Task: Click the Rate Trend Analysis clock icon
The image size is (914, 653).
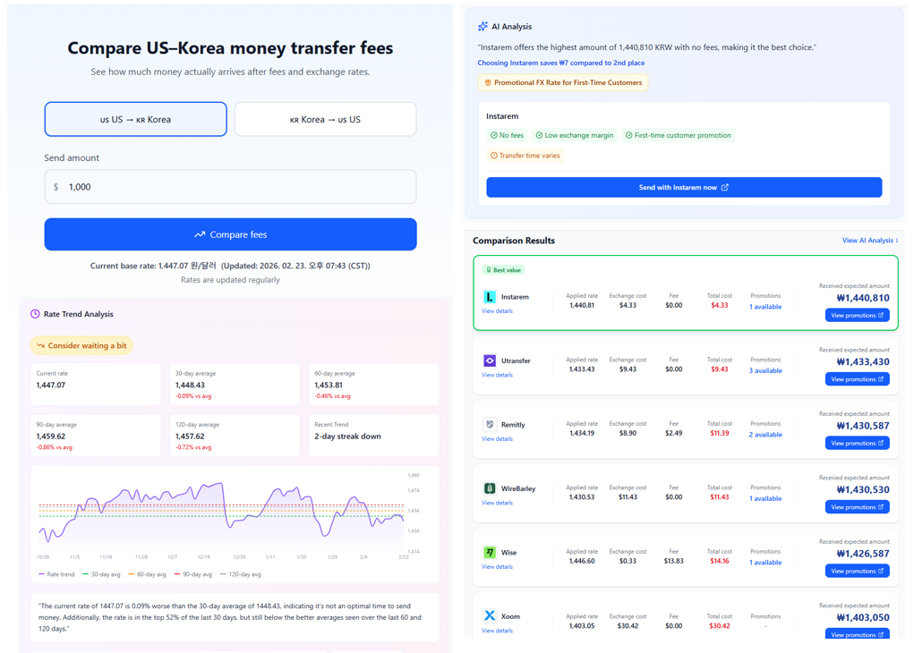Action: (x=35, y=314)
